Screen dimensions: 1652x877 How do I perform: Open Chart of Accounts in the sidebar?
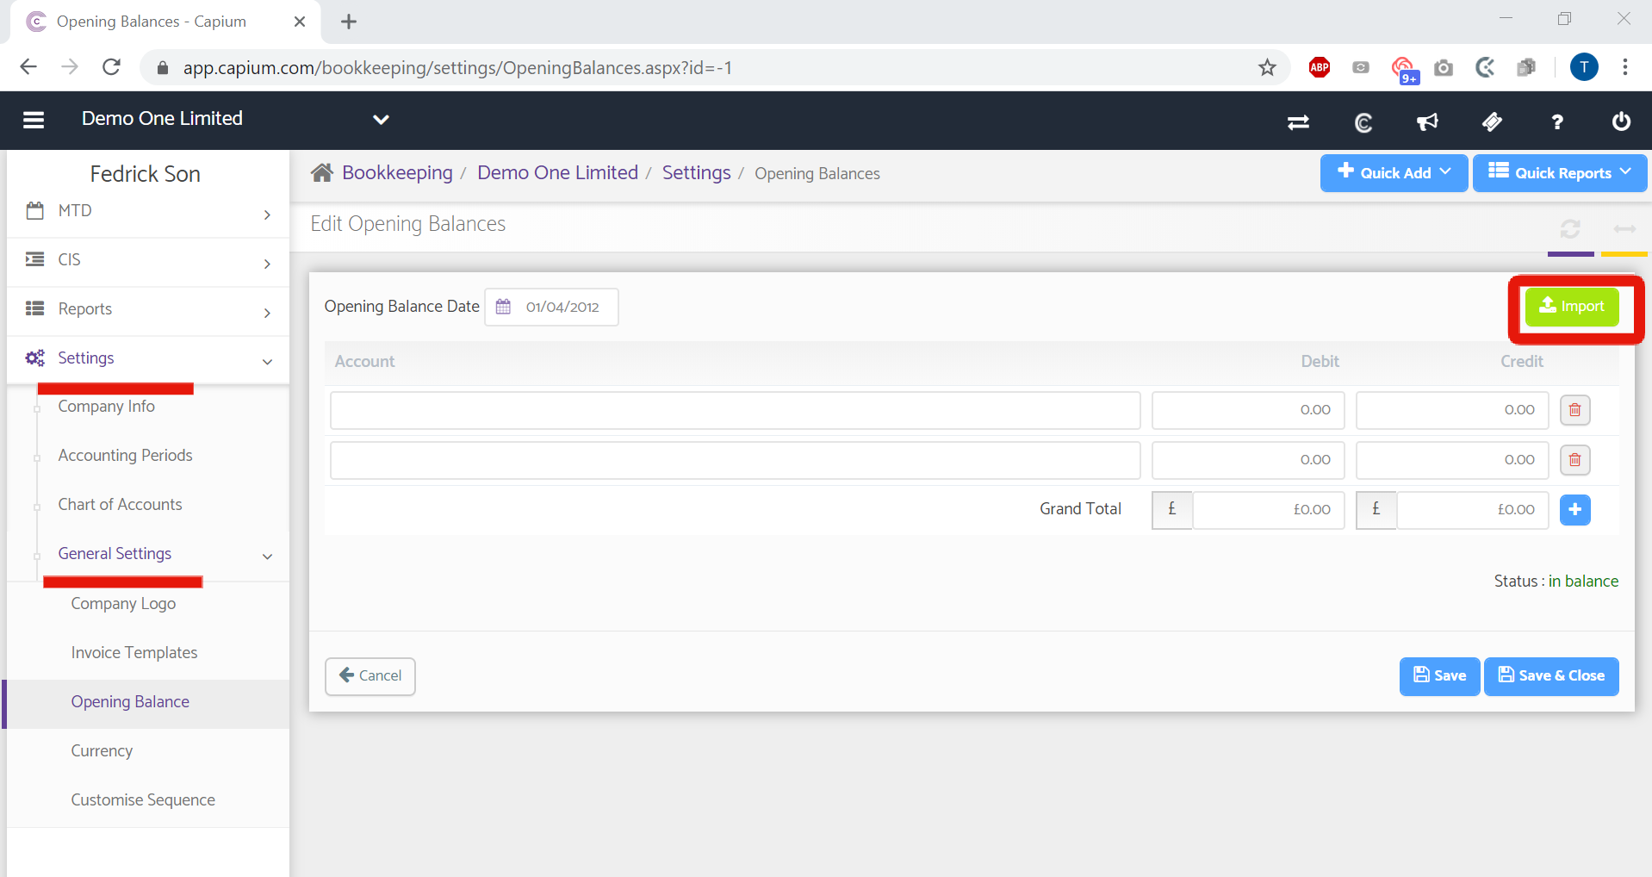120,505
